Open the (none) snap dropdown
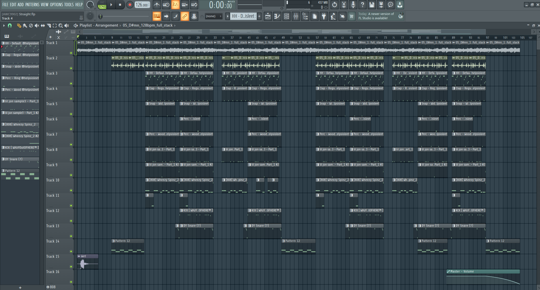 pyautogui.click(x=213, y=16)
